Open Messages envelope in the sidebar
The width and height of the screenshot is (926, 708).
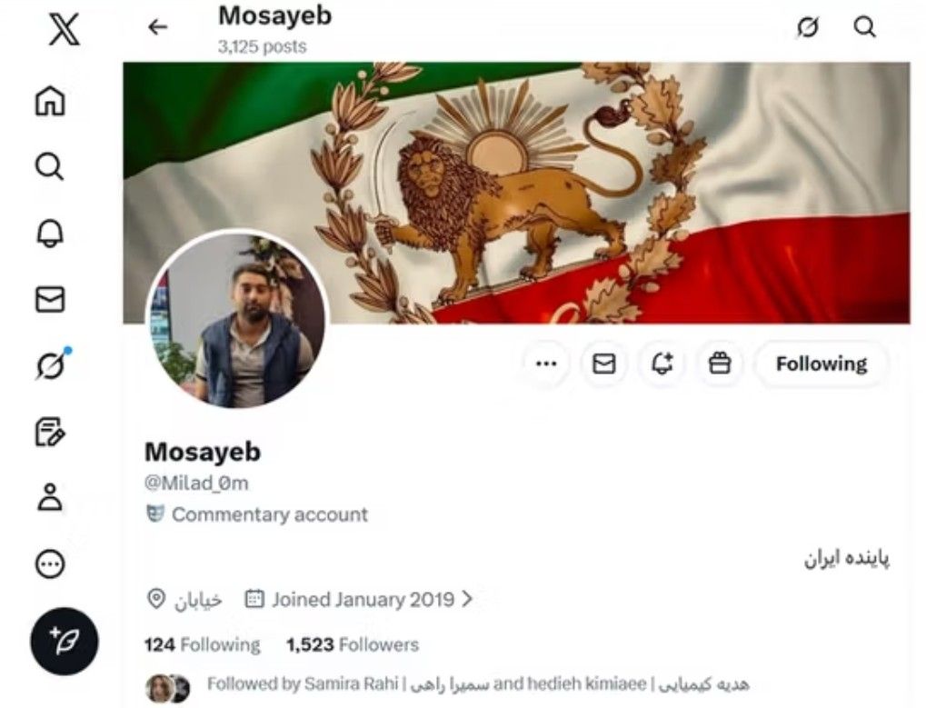pos(50,299)
